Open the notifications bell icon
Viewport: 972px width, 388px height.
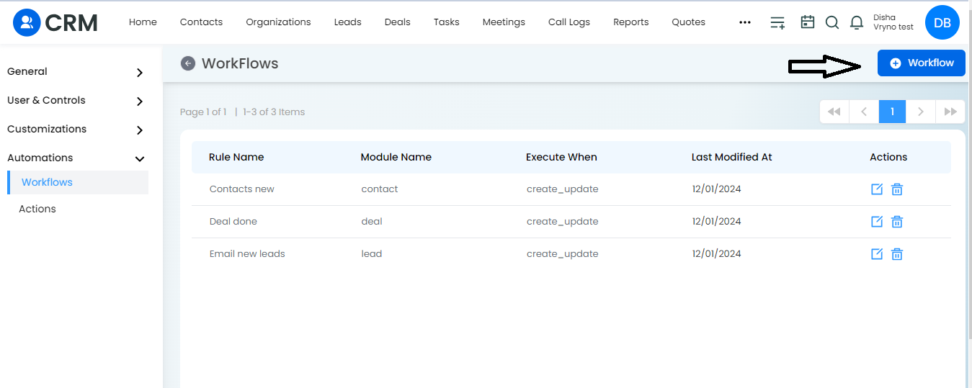pos(857,22)
